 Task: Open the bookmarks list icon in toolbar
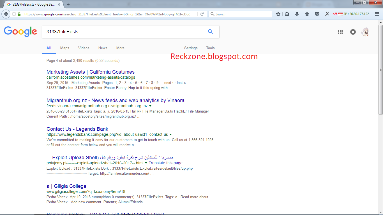pyautogui.click(x=287, y=14)
